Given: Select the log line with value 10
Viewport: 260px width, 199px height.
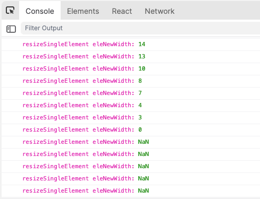Looking at the screenshot, I should [x=131, y=69].
